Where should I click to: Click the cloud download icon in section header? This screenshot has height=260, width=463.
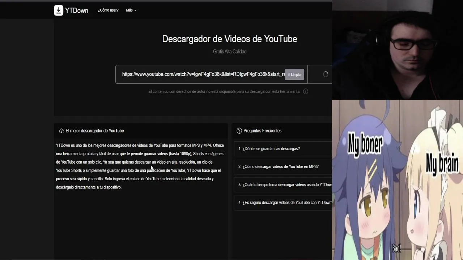point(61,131)
